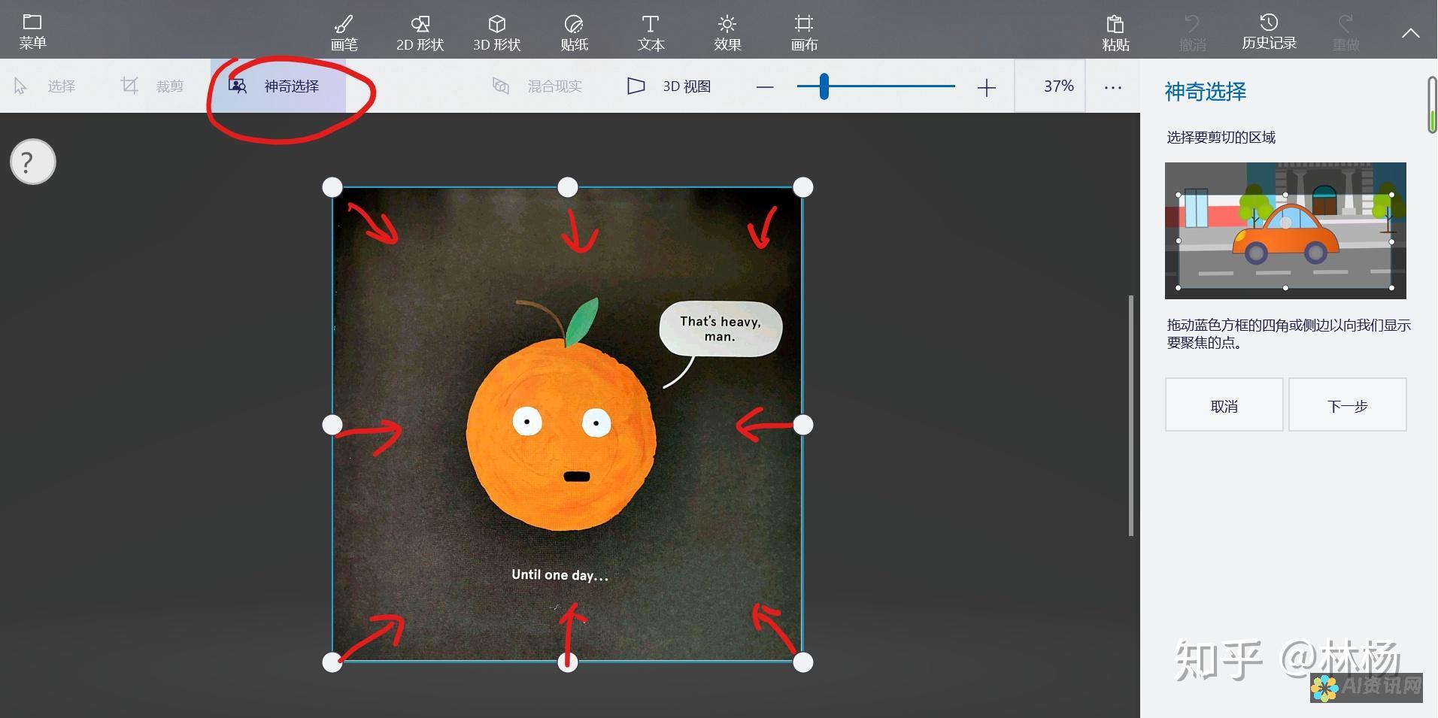Image resolution: width=1438 pixels, height=718 pixels.
Task: Click the canvas vertical scrollbar
Action: 1130,416
